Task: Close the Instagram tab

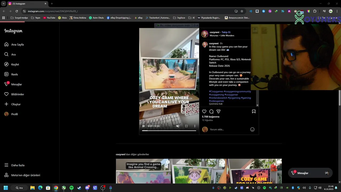Action: tap(45, 4)
